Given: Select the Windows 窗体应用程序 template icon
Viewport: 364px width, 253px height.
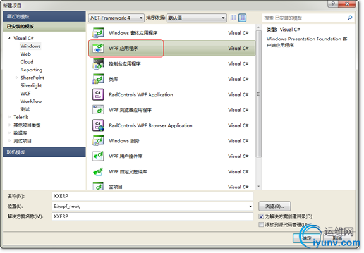Looking at the screenshot, I should (98, 33).
